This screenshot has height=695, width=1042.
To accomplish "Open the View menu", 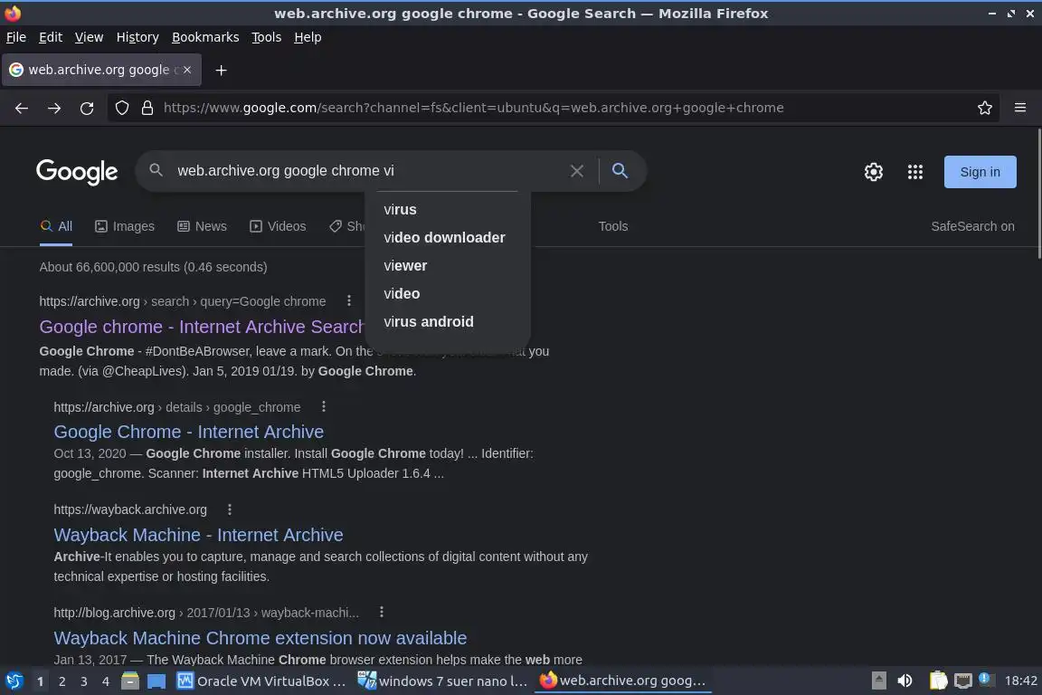I will coord(89,37).
